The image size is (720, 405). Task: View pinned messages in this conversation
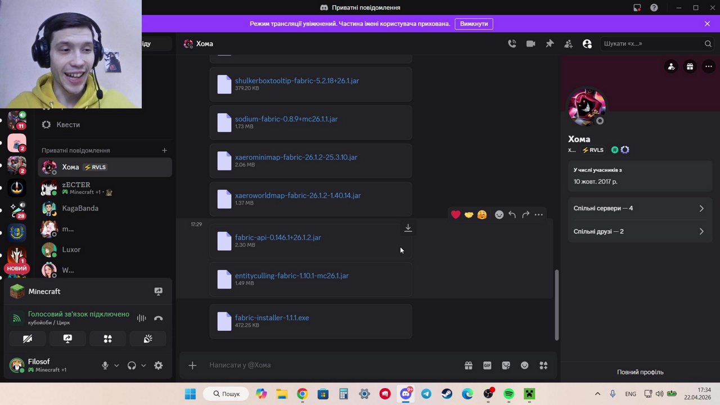(x=550, y=43)
